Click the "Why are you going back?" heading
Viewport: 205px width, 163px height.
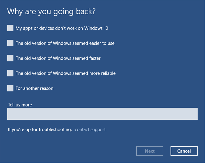pos(51,12)
